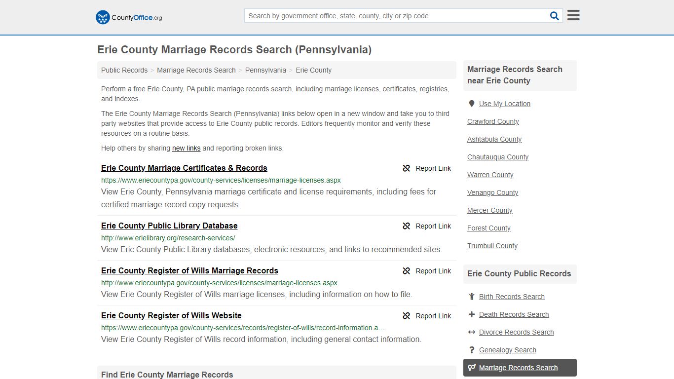Report link for Marriage Certificates & Records
Image resolution: width=674 pixels, height=379 pixels.
pos(433,168)
